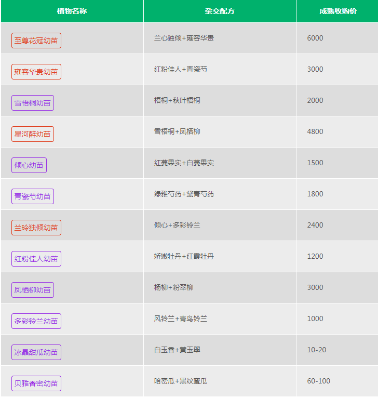Click the recipe text 兰心独倾+雍容华贵

coord(184,38)
